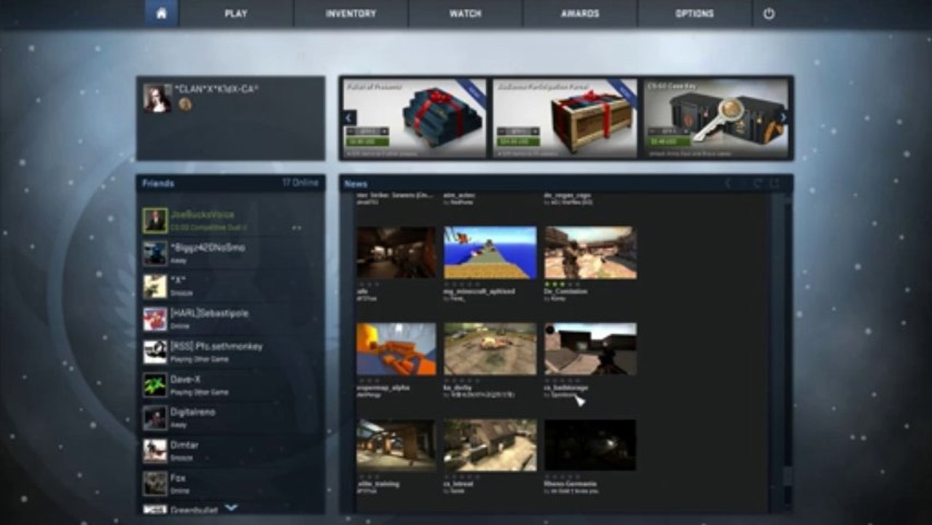Select the CS:GO Case Key store item

coord(716,118)
